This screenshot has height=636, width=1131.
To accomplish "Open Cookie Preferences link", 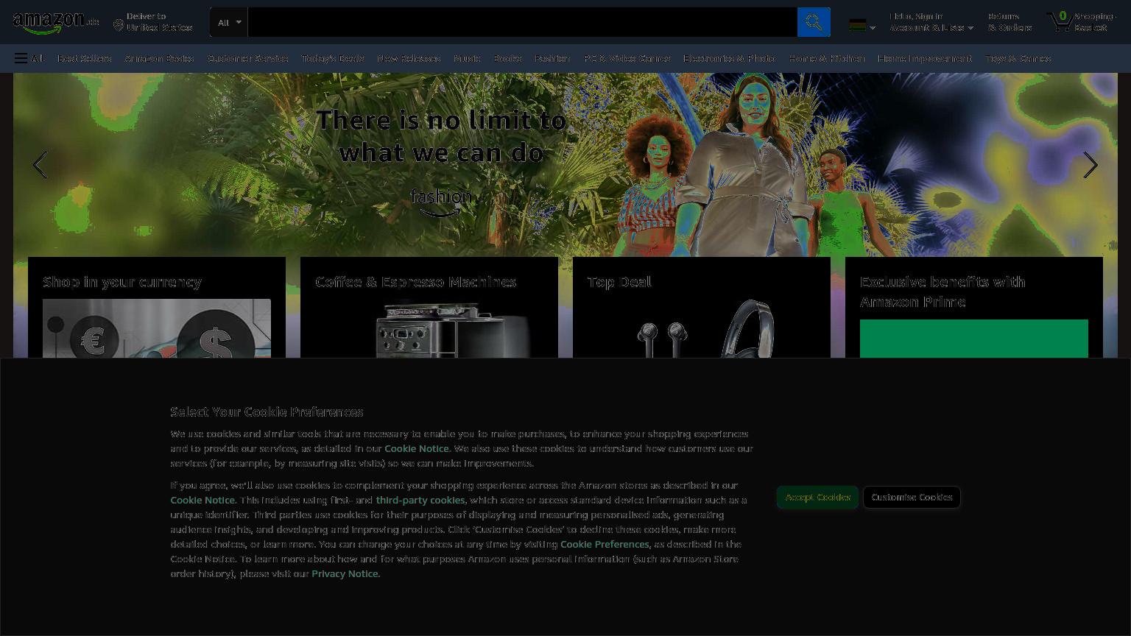I will [605, 544].
